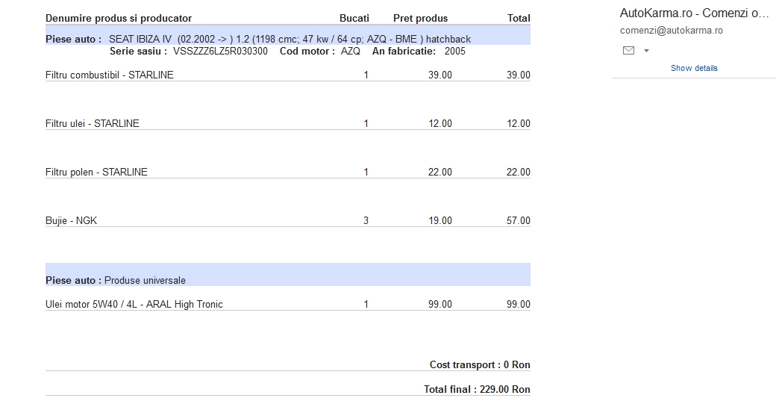Click Filtru polen - STARLINE item
776x407 pixels.
96,172
